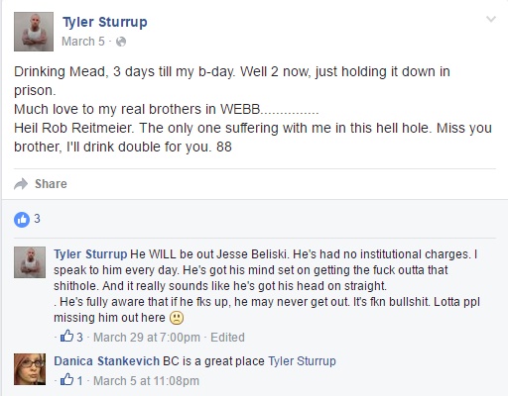Viewport: 508px width, 396px height.
Task: Open the post's 3 likes count
Action: coord(37,219)
